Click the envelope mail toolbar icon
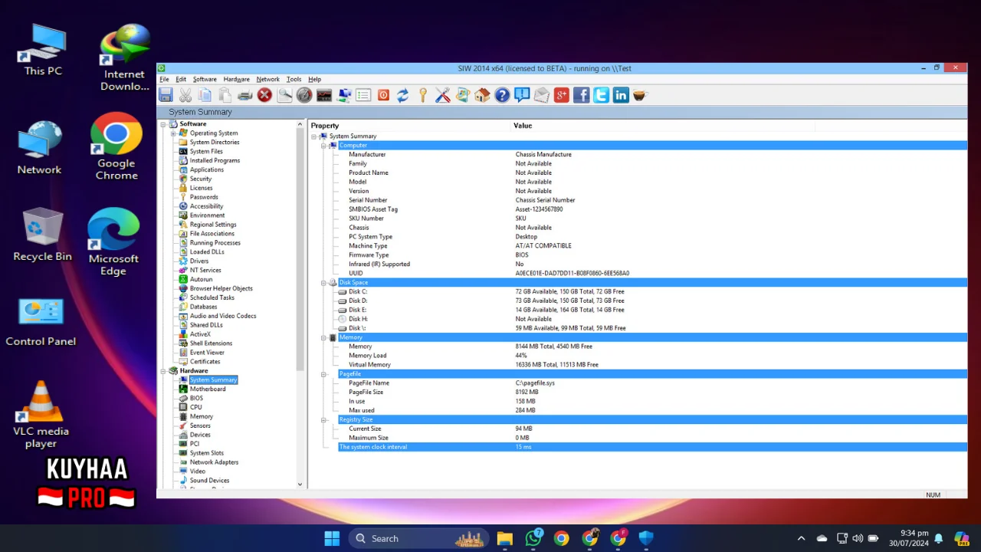 coord(542,95)
